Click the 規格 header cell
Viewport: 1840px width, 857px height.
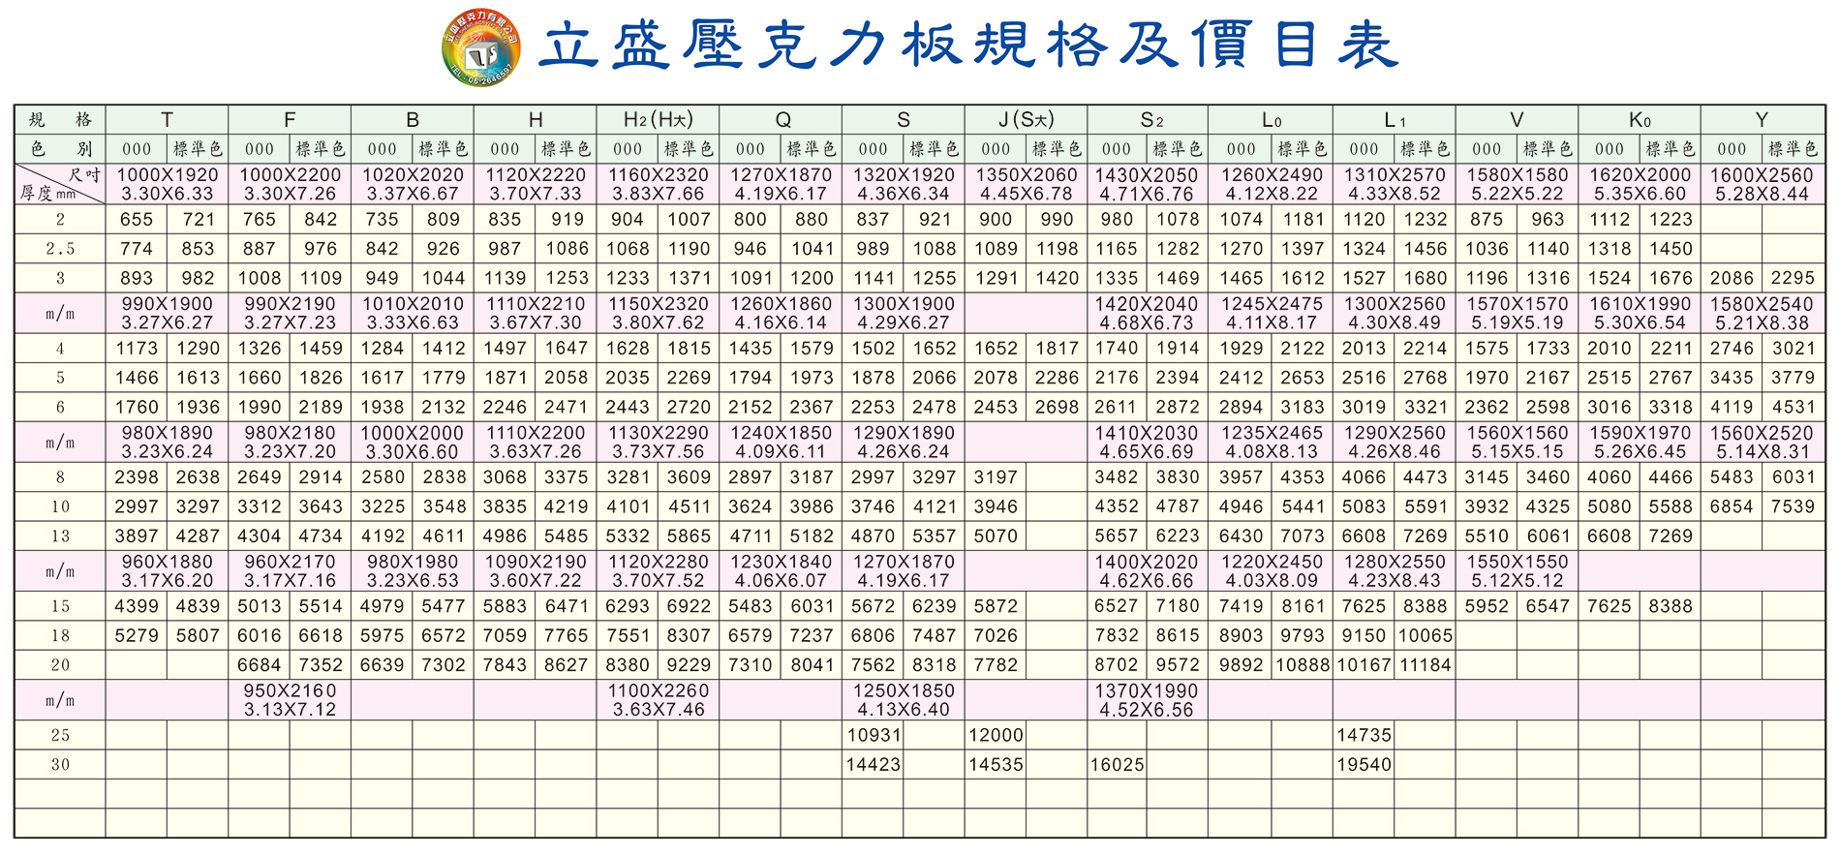coord(60,119)
